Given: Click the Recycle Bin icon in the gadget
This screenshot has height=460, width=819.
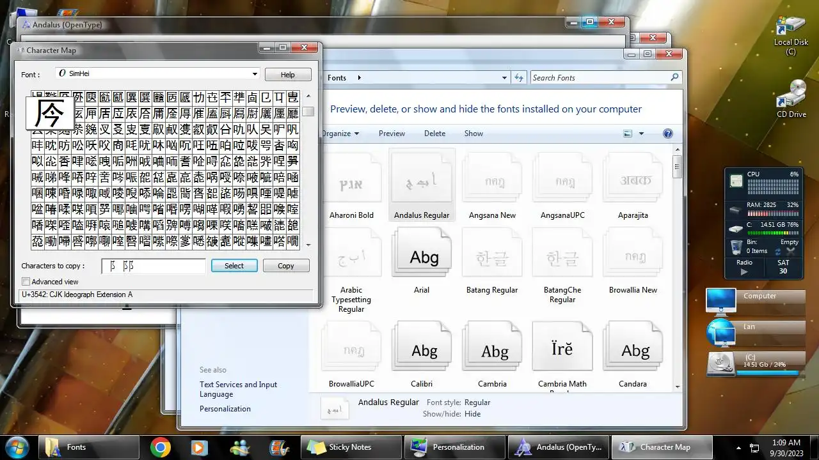Looking at the screenshot, I should (x=736, y=247).
